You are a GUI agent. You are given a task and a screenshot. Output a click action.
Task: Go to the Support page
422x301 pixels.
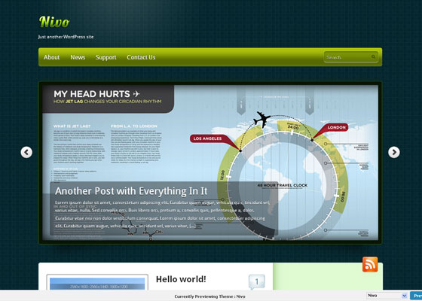click(106, 57)
